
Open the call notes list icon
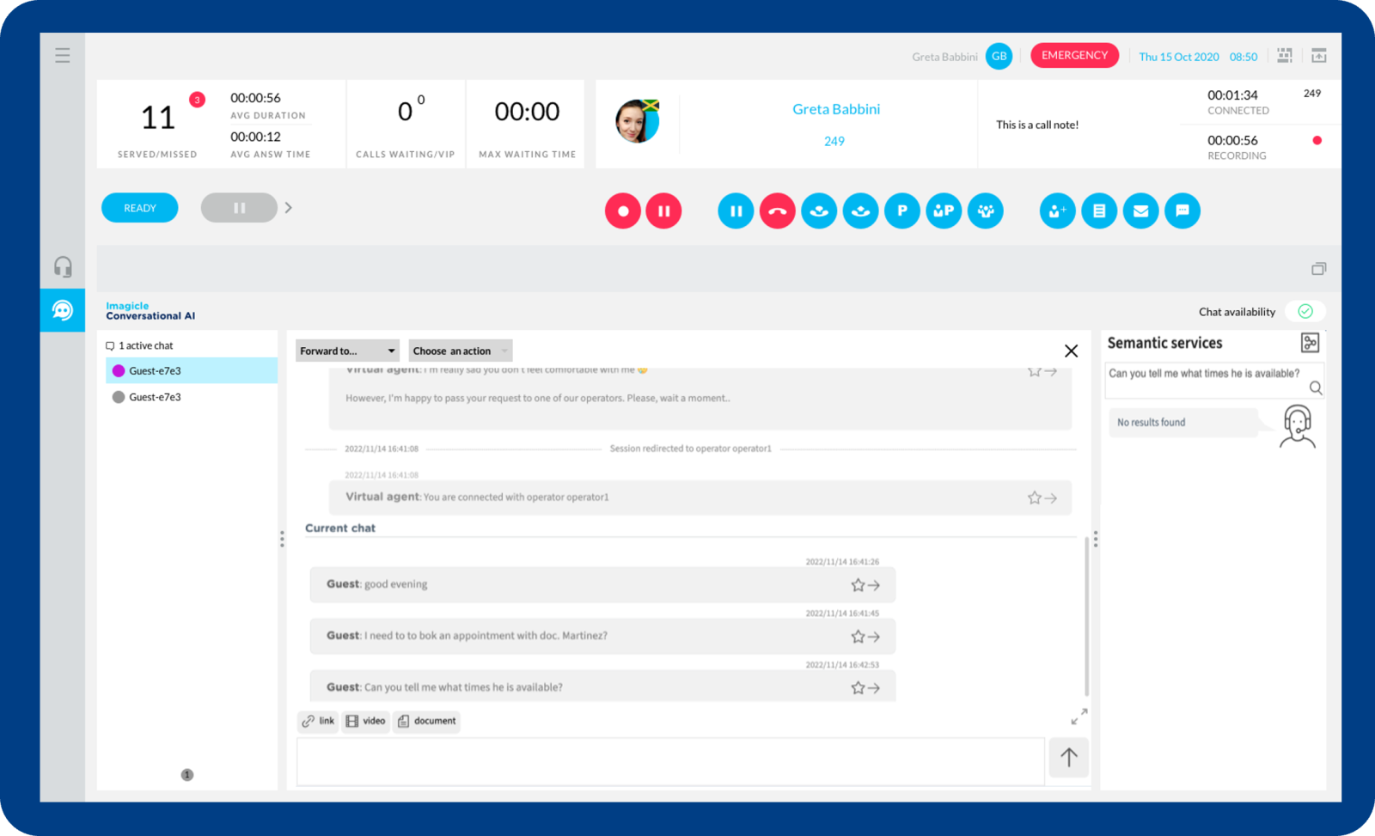coord(1099,211)
